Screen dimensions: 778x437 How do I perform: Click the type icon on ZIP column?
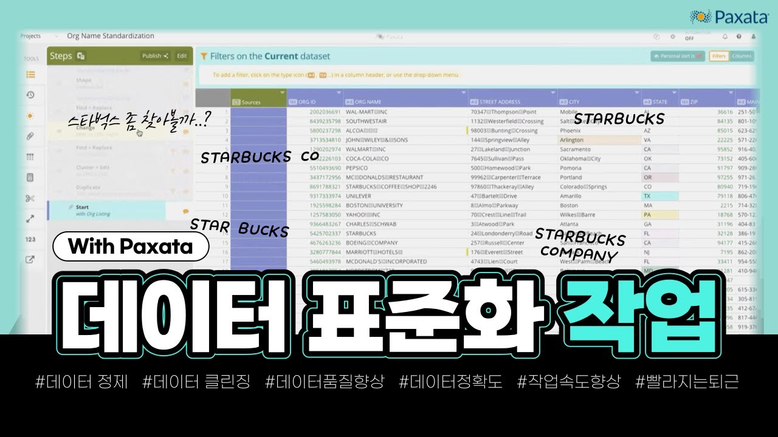684,102
